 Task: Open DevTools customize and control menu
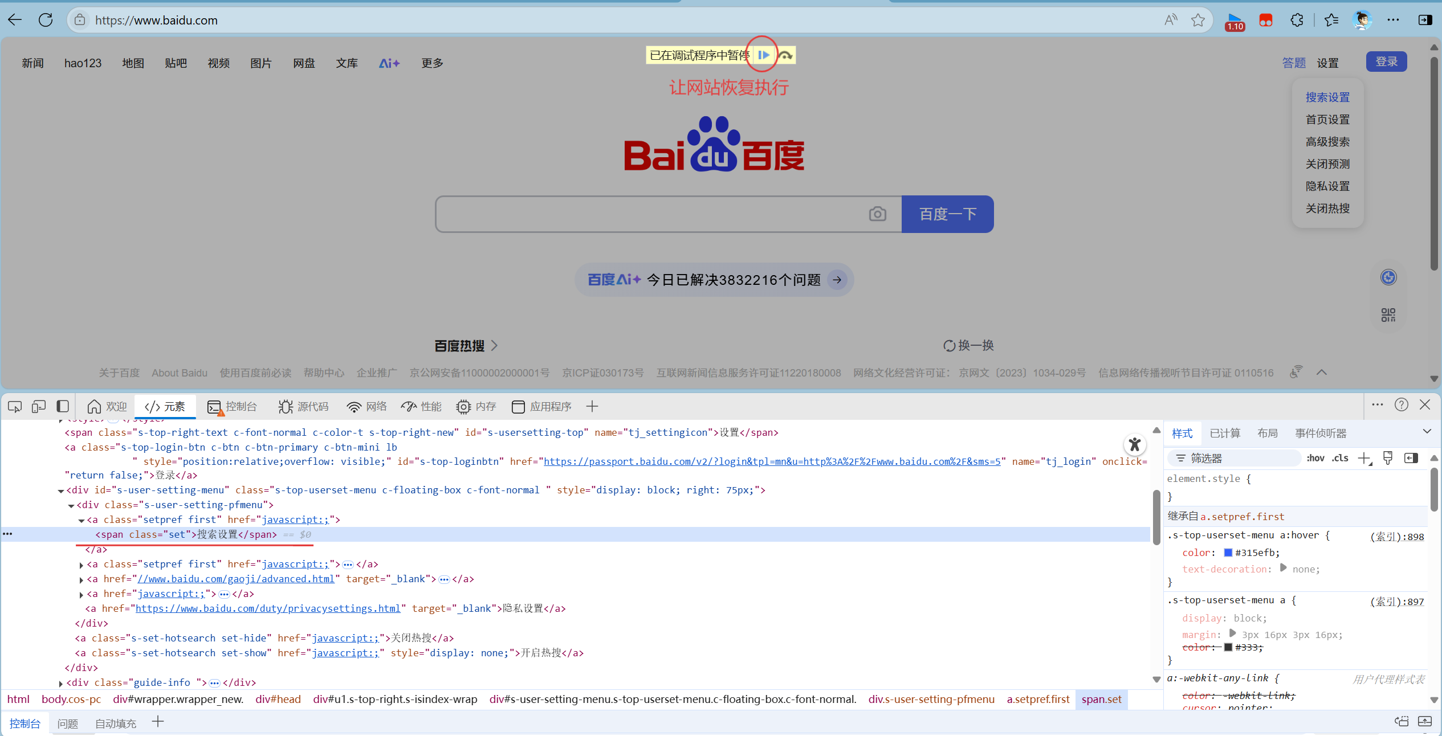pos(1378,405)
